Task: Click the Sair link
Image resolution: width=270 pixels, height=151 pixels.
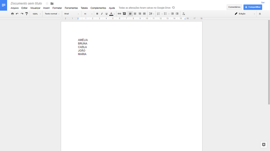Action: (x=263, y=3)
